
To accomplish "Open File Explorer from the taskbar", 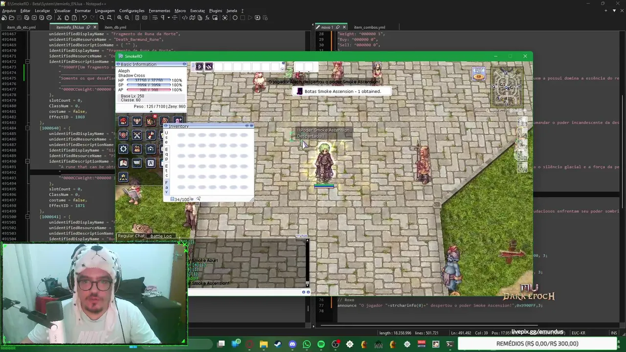I will [x=264, y=344].
